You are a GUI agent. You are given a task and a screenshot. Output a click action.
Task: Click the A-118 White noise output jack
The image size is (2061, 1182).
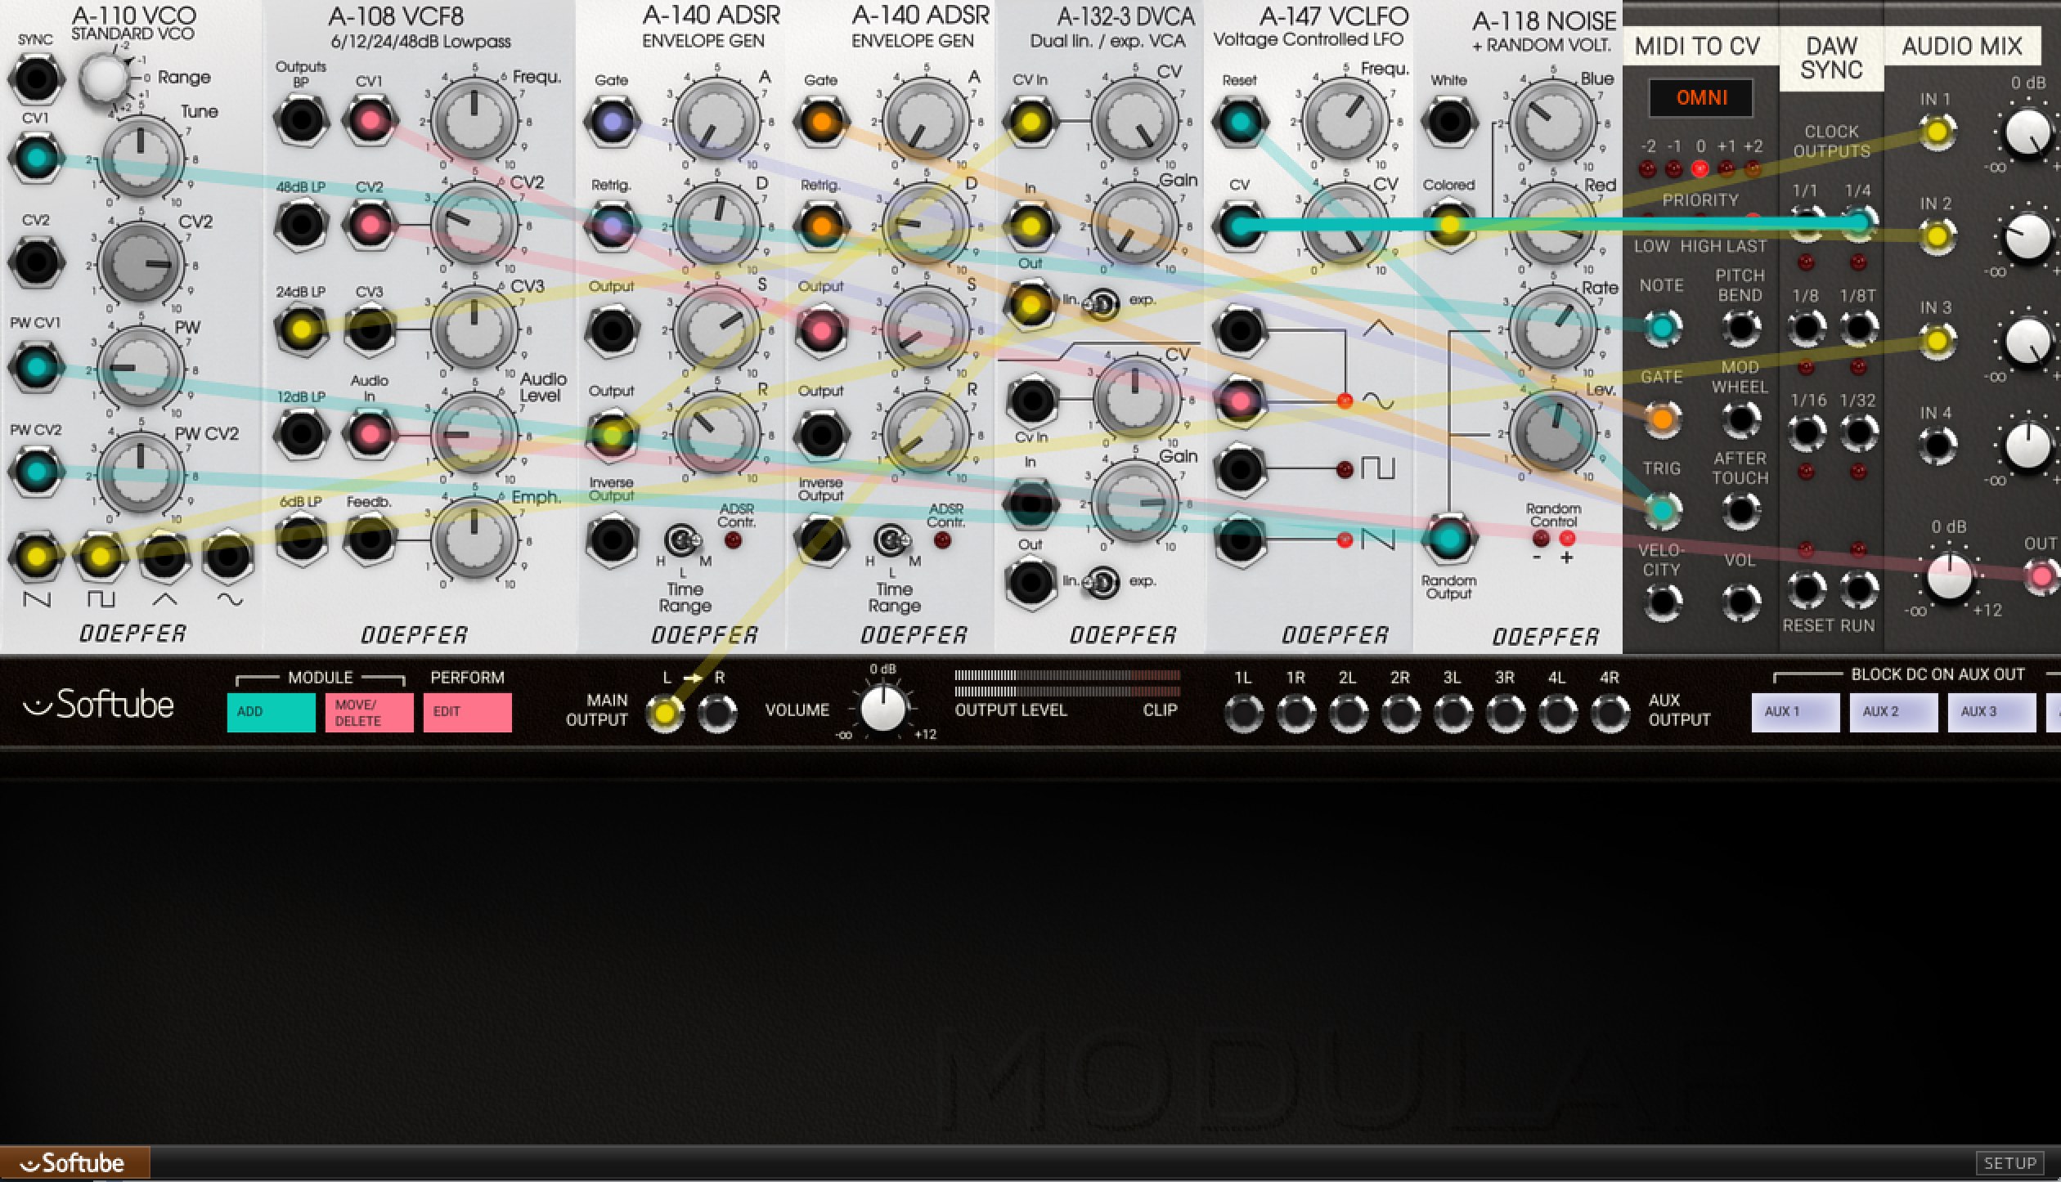tap(1449, 121)
